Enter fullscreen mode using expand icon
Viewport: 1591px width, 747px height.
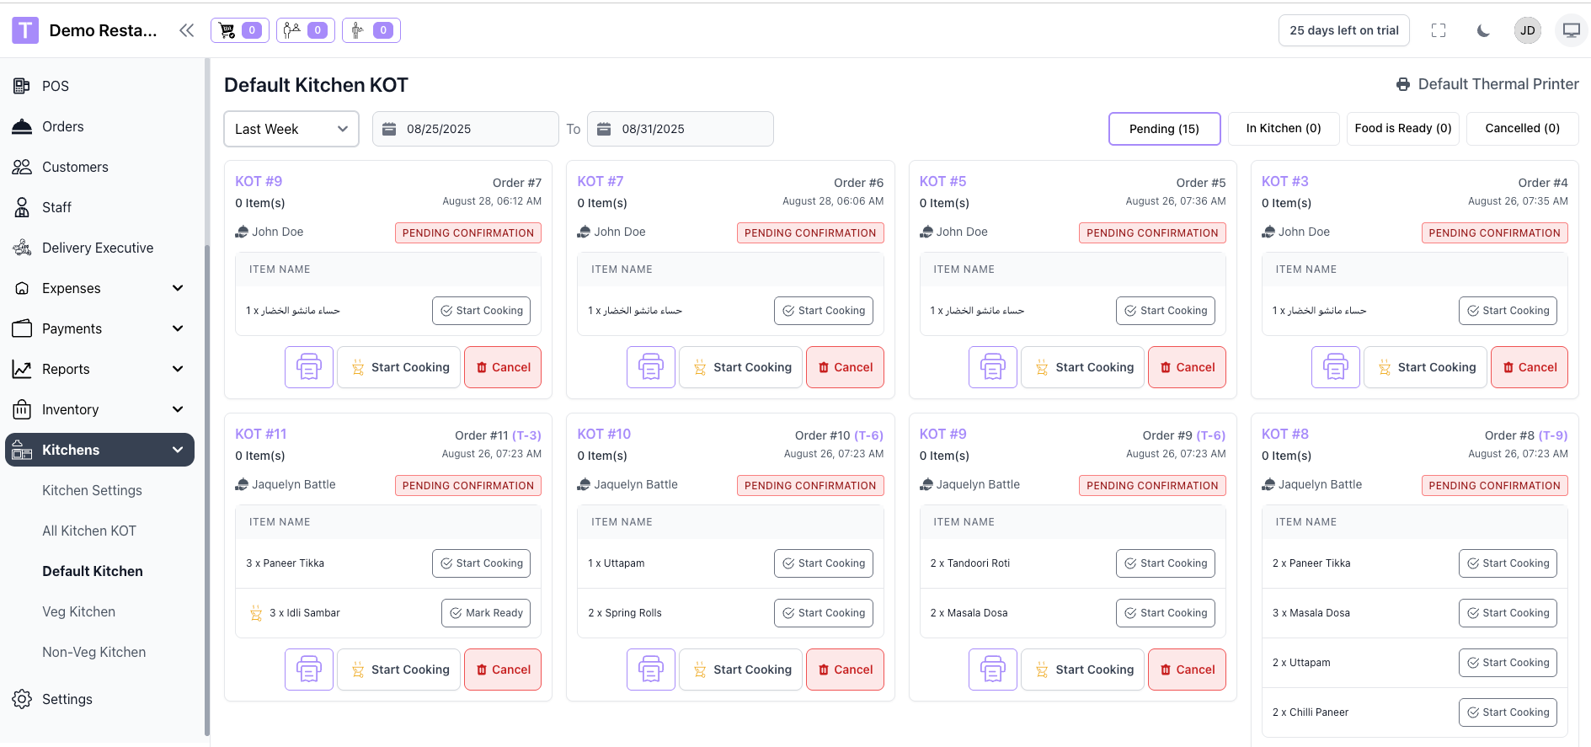tap(1439, 30)
